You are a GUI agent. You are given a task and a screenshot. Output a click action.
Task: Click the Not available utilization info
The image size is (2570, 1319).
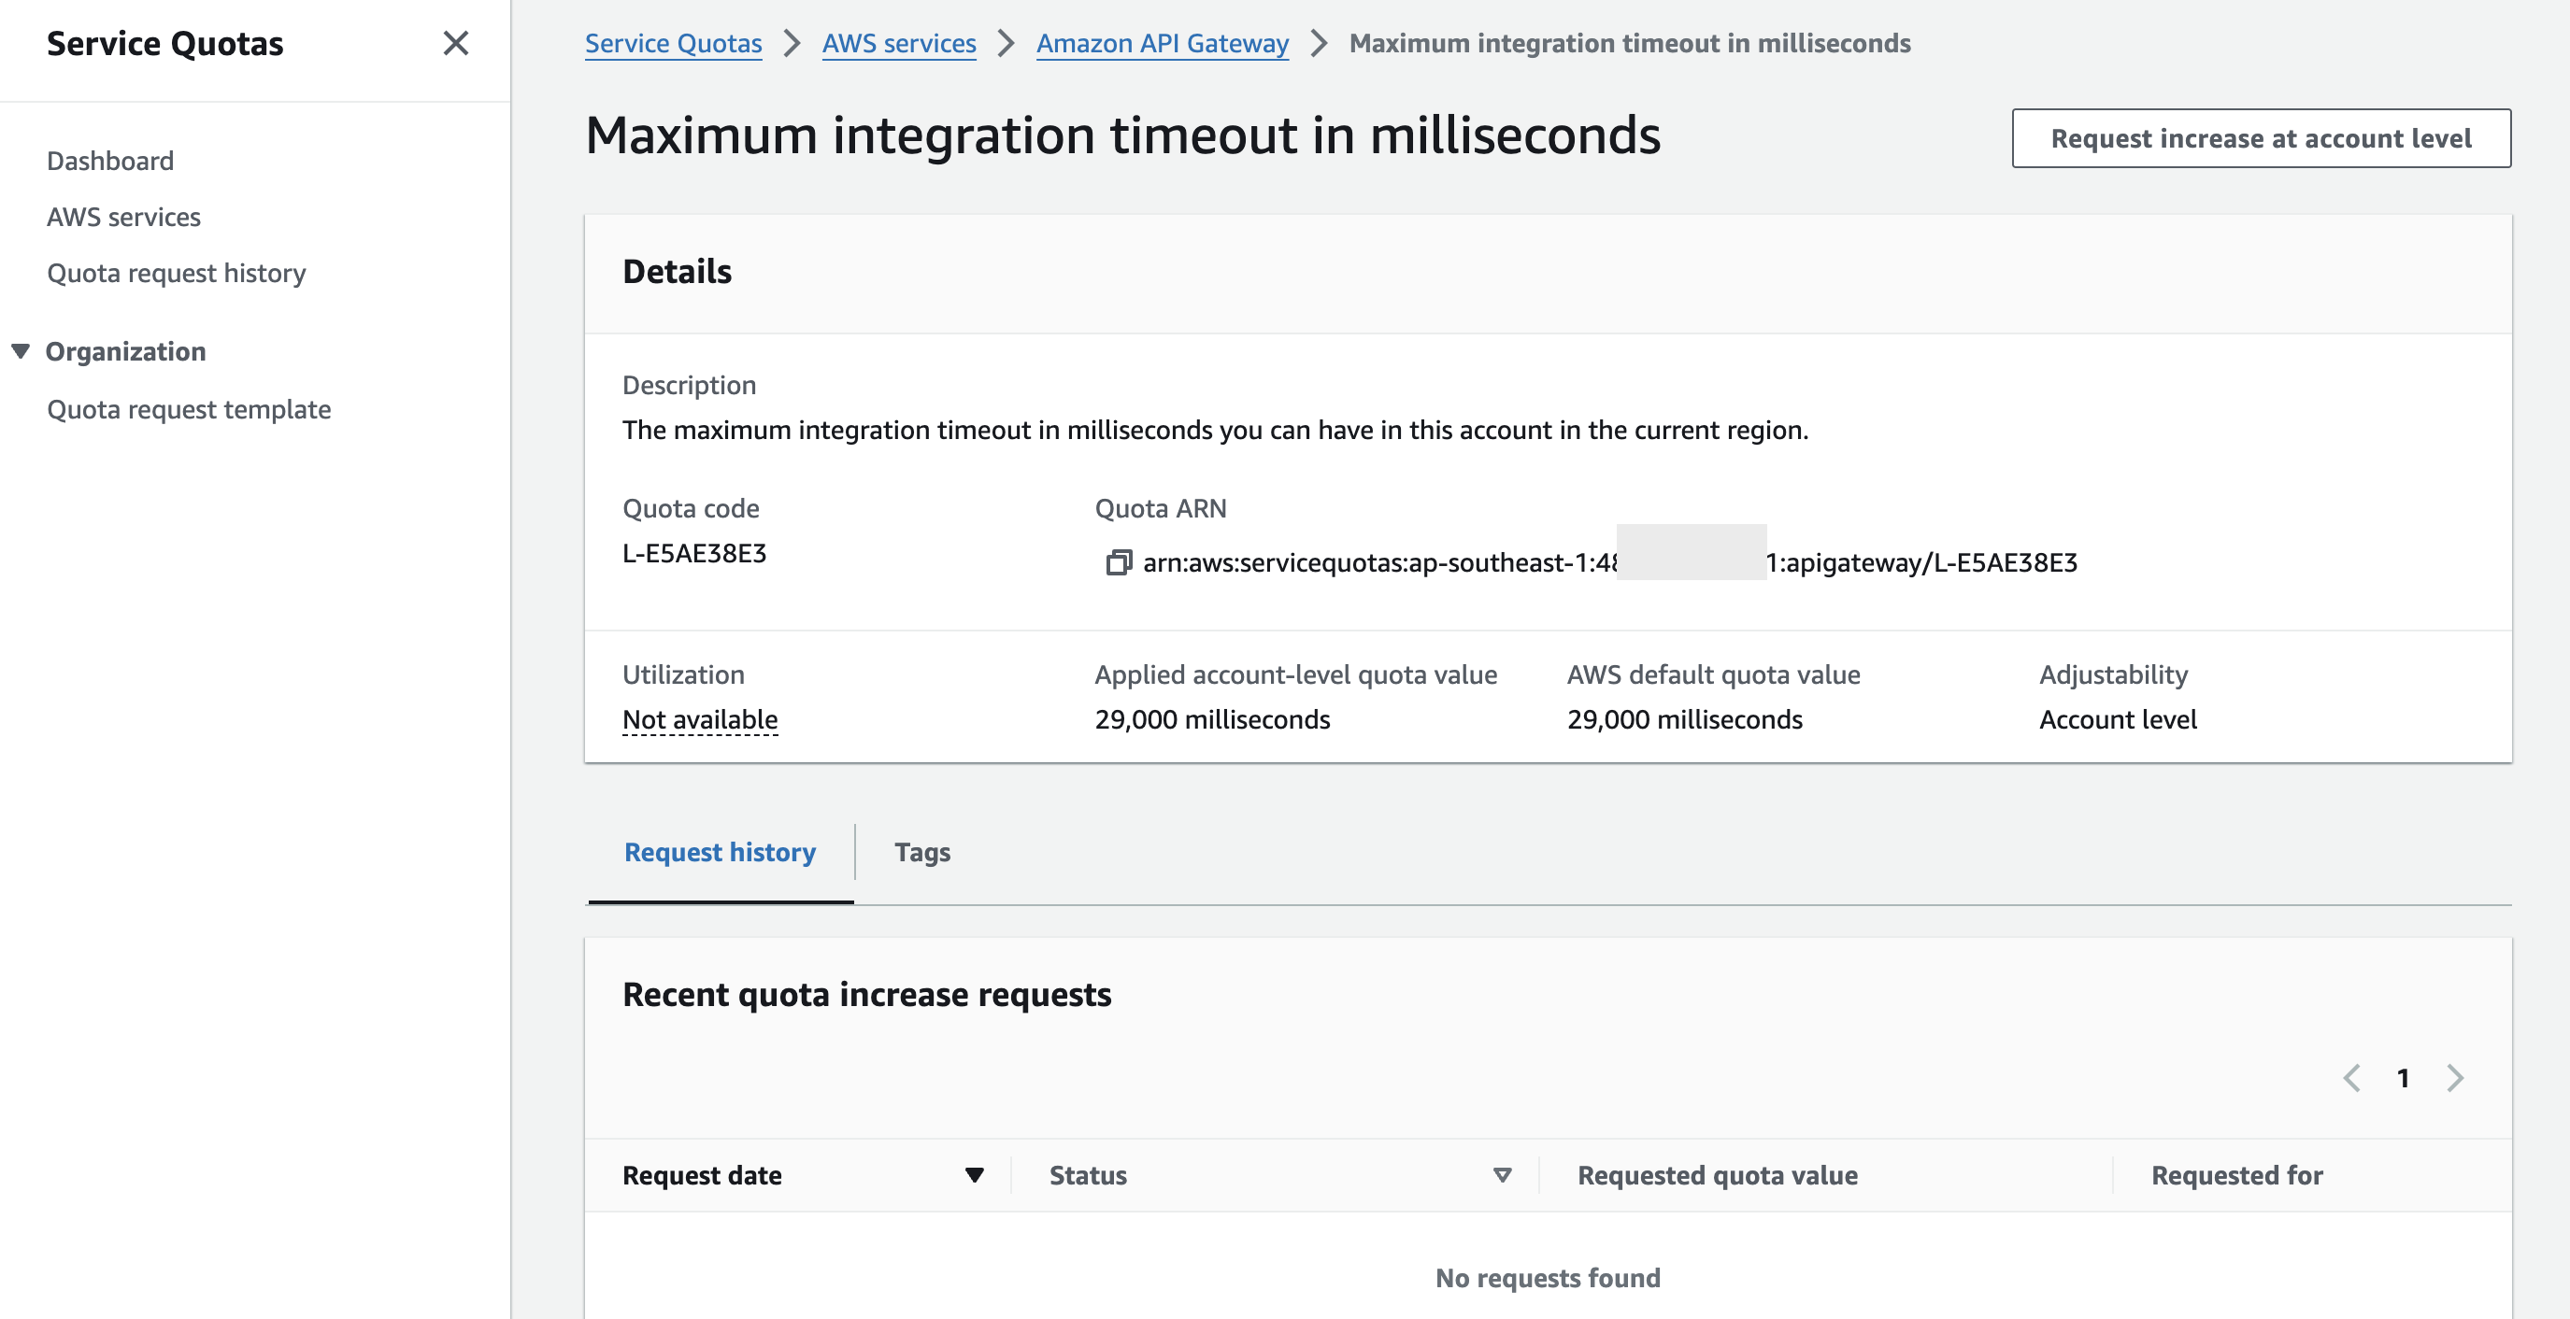(699, 719)
